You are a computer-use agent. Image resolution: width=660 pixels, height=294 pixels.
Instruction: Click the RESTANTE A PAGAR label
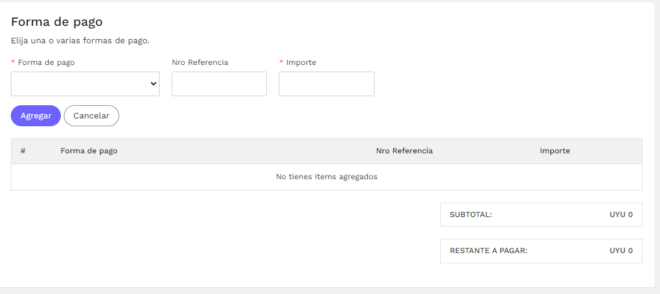click(x=489, y=251)
